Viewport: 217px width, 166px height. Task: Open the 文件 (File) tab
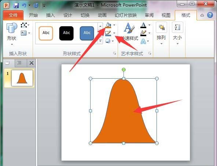[13, 15]
